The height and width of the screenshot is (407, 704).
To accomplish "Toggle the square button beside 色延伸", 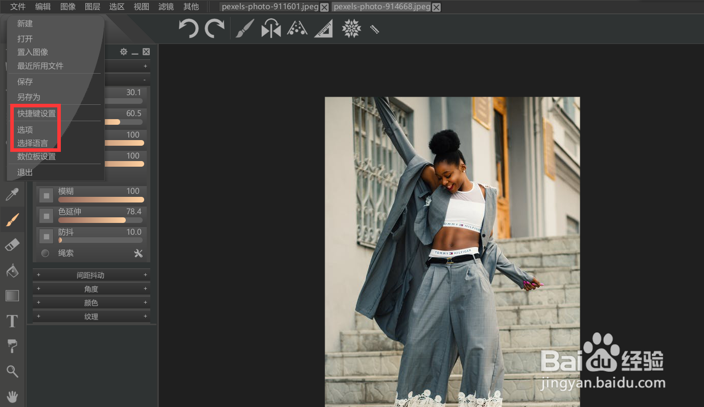I will point(47,215).
